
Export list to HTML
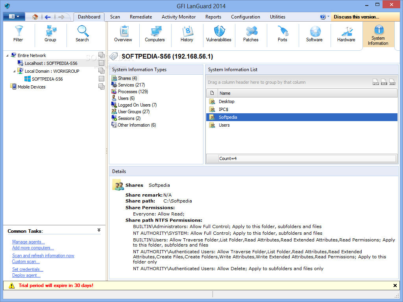click(392, 82)
